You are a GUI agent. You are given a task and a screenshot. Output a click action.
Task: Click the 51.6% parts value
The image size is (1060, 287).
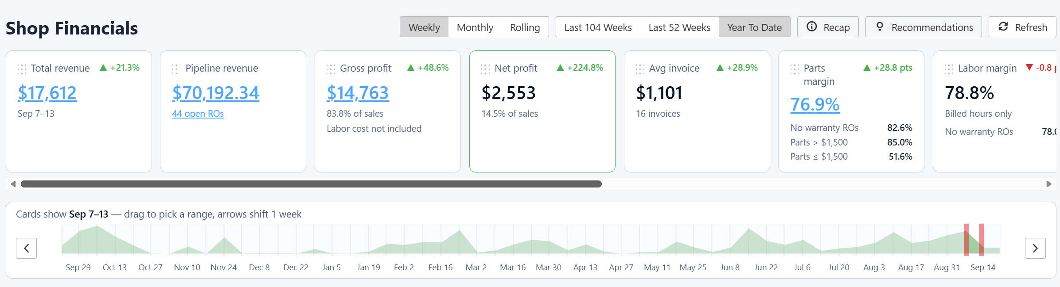(900, 157)
